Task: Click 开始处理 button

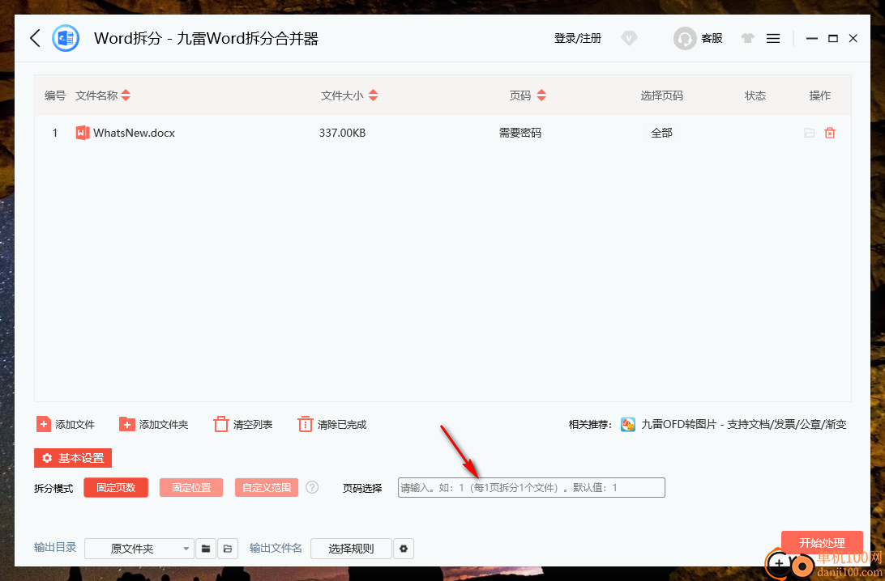Action: pos(822,542)
